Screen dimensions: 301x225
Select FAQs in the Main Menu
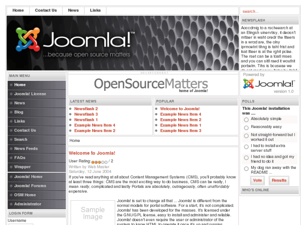pyautogui.click(x=37, y=158)
